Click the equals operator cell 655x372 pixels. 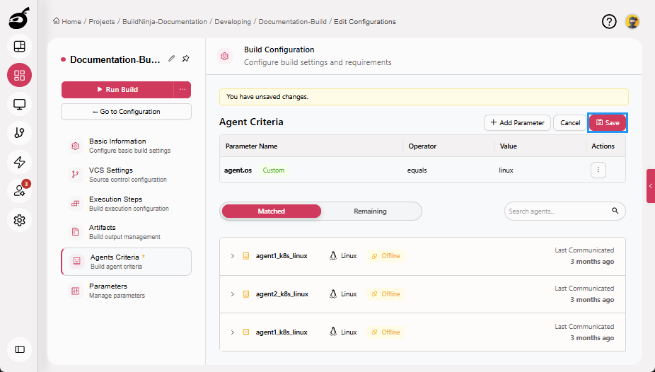point(417,170)
